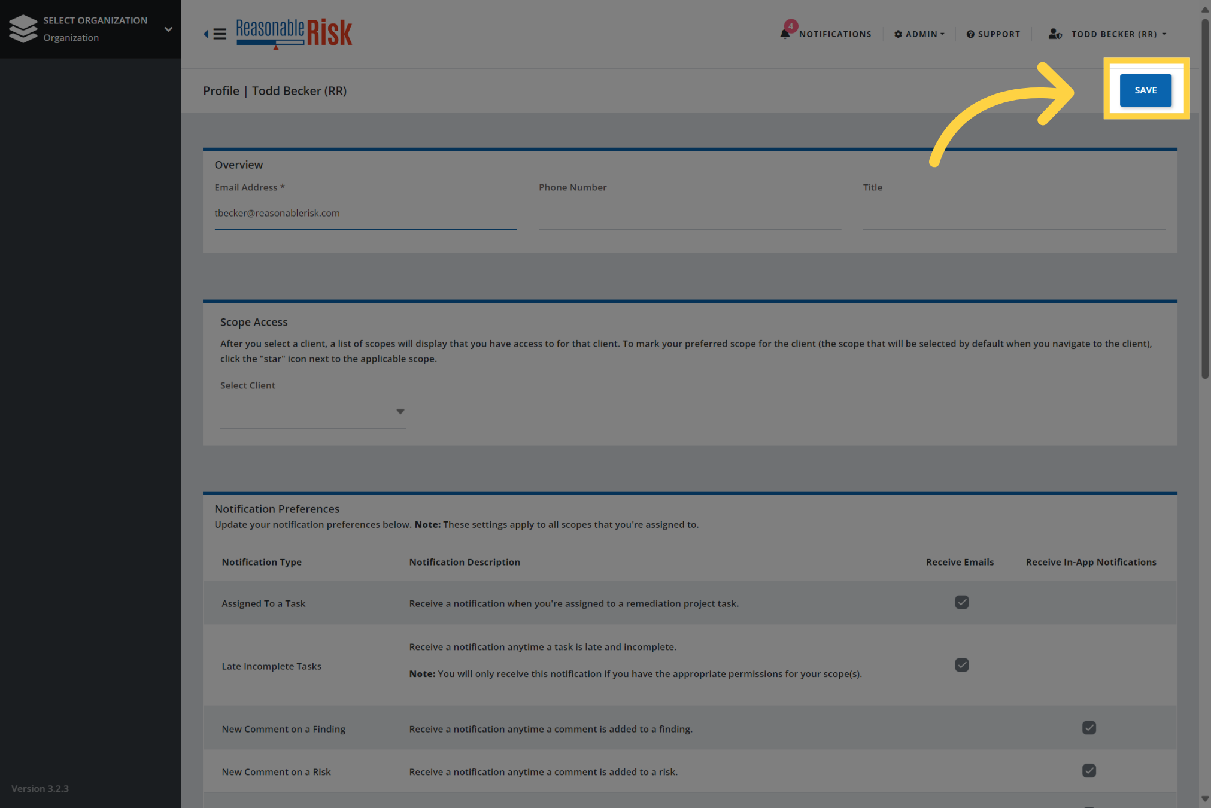The height and width of the screenshot is (808, 1211).
Task: Open notifications via the bell icon
Action: (785, 34)
